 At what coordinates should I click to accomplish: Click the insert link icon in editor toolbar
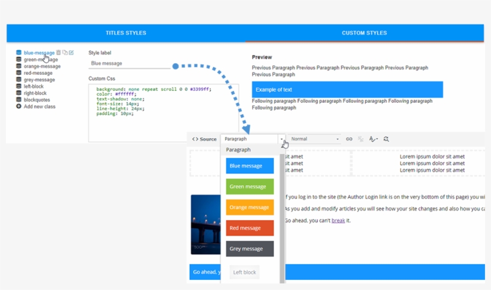pyautogui.click(x=349, y=139)
